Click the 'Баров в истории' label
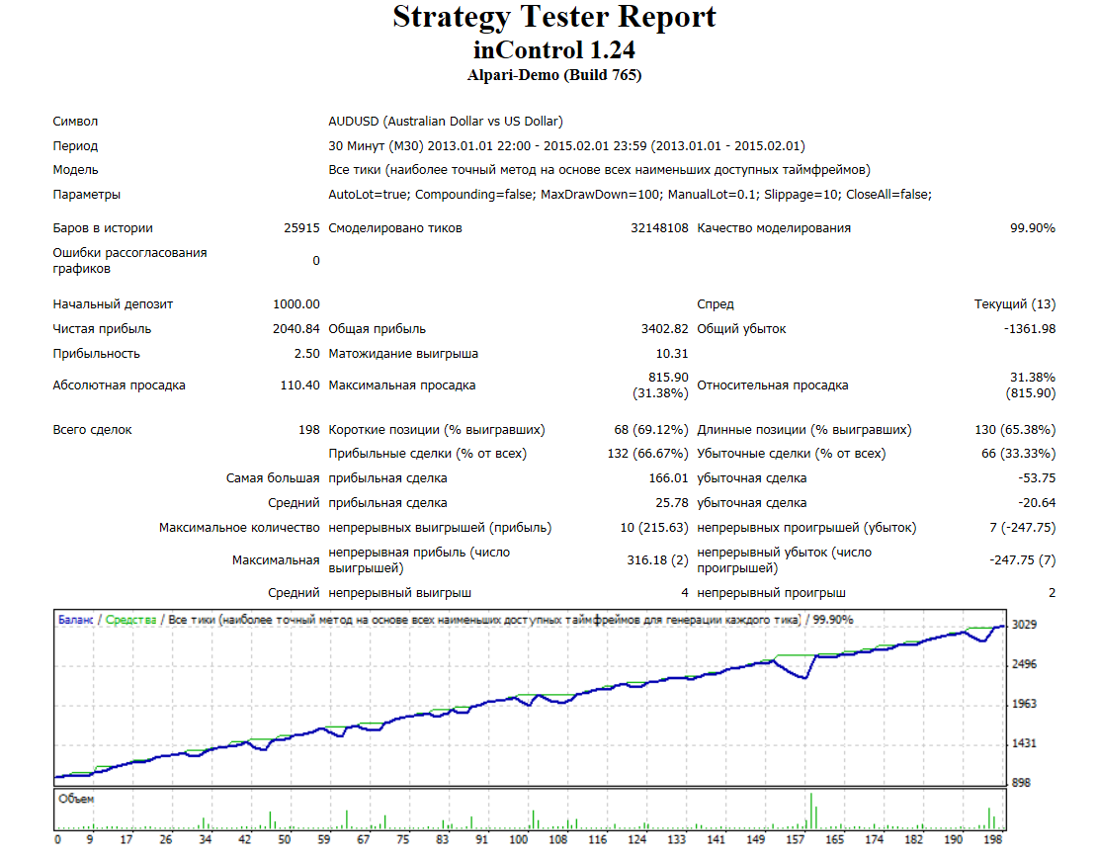This screenshot has width=1097, height=855. tap(103, 228)
